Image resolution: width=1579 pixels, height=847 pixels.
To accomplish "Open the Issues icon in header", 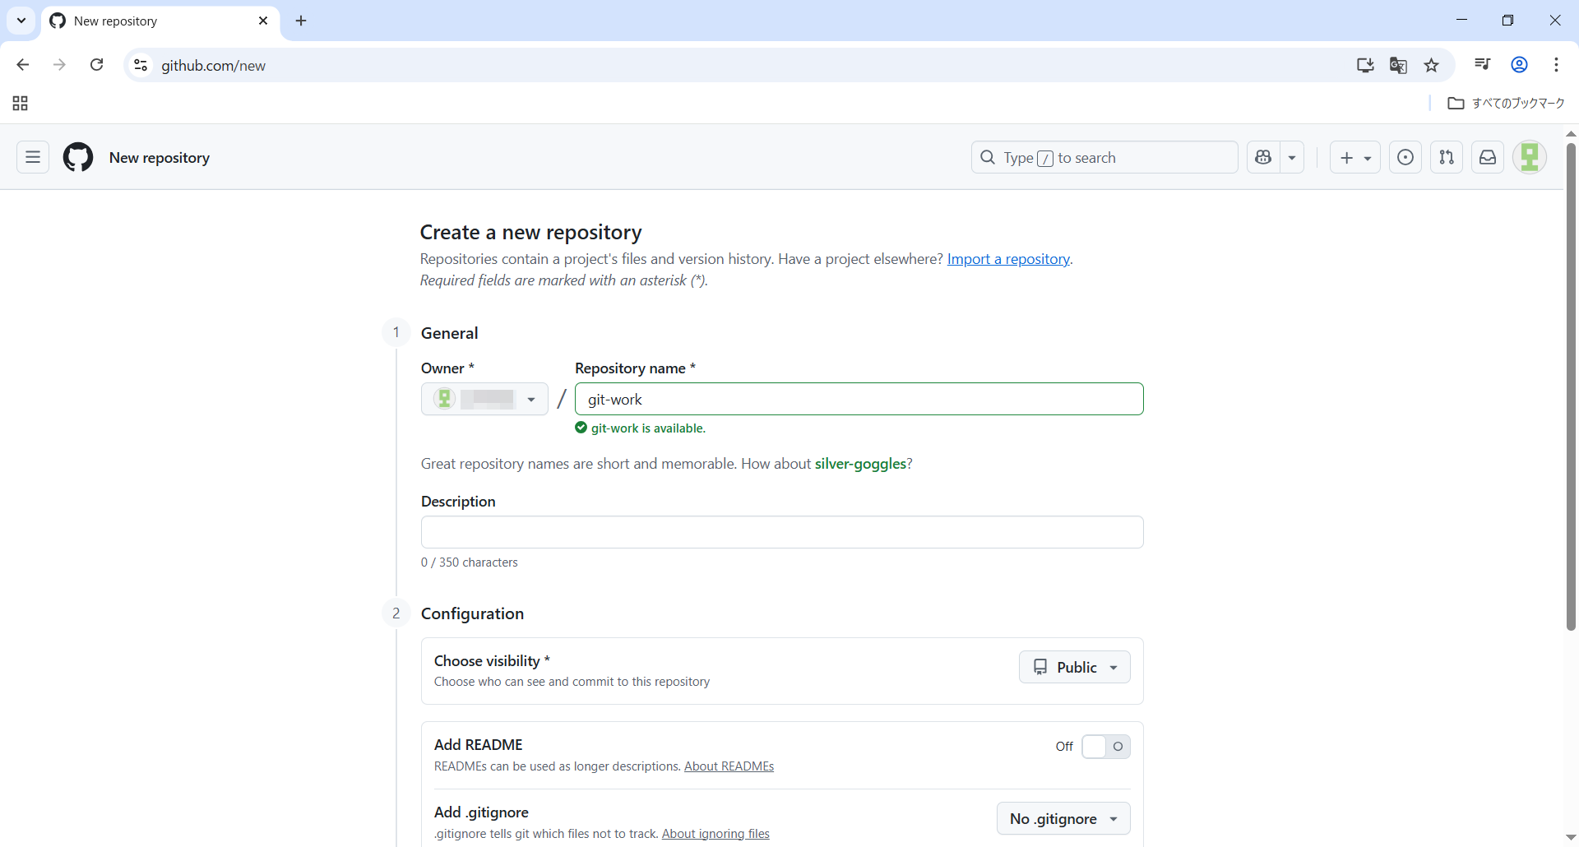I will 1405,157.
